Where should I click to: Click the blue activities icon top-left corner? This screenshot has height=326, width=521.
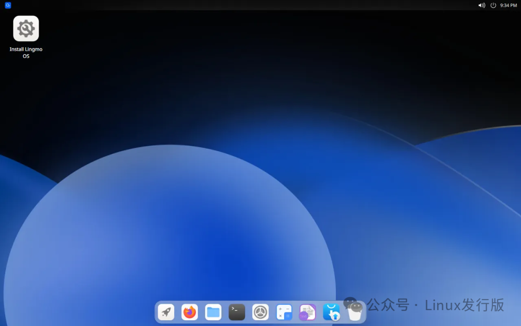click(7, 5)
